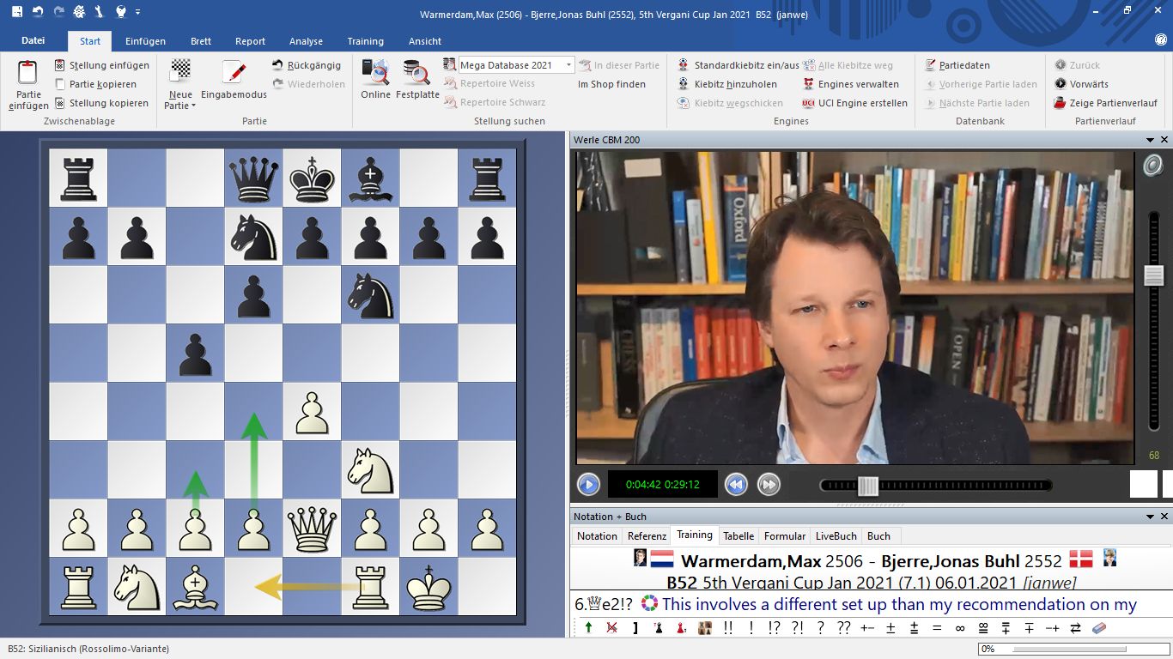Click the Festplatte search icon
Image resolution: width=1173 pixels, height=659 pixels.
click(x=417, y=74)
